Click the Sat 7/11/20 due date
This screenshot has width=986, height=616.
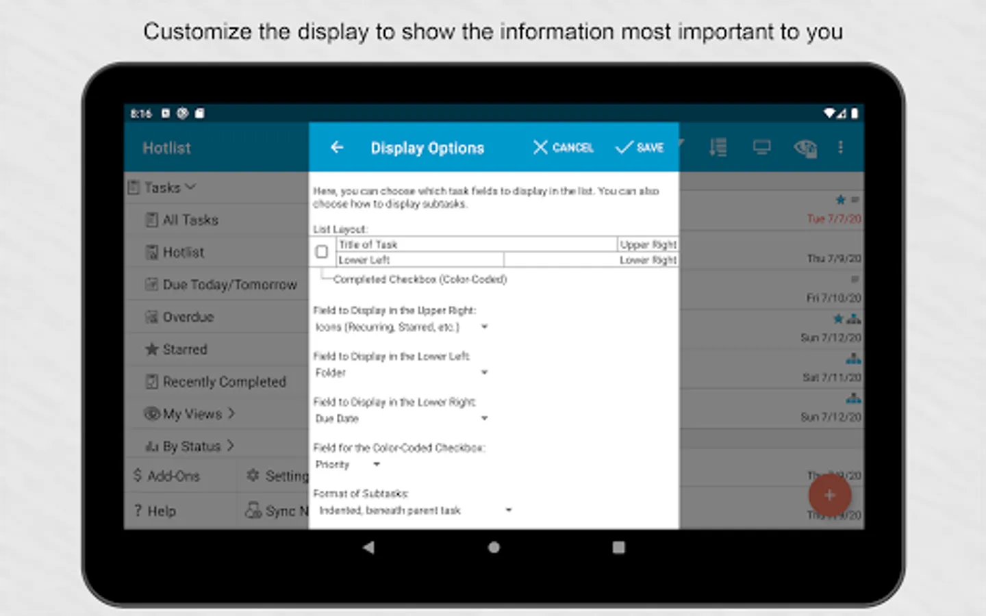[x=832, y=378]
